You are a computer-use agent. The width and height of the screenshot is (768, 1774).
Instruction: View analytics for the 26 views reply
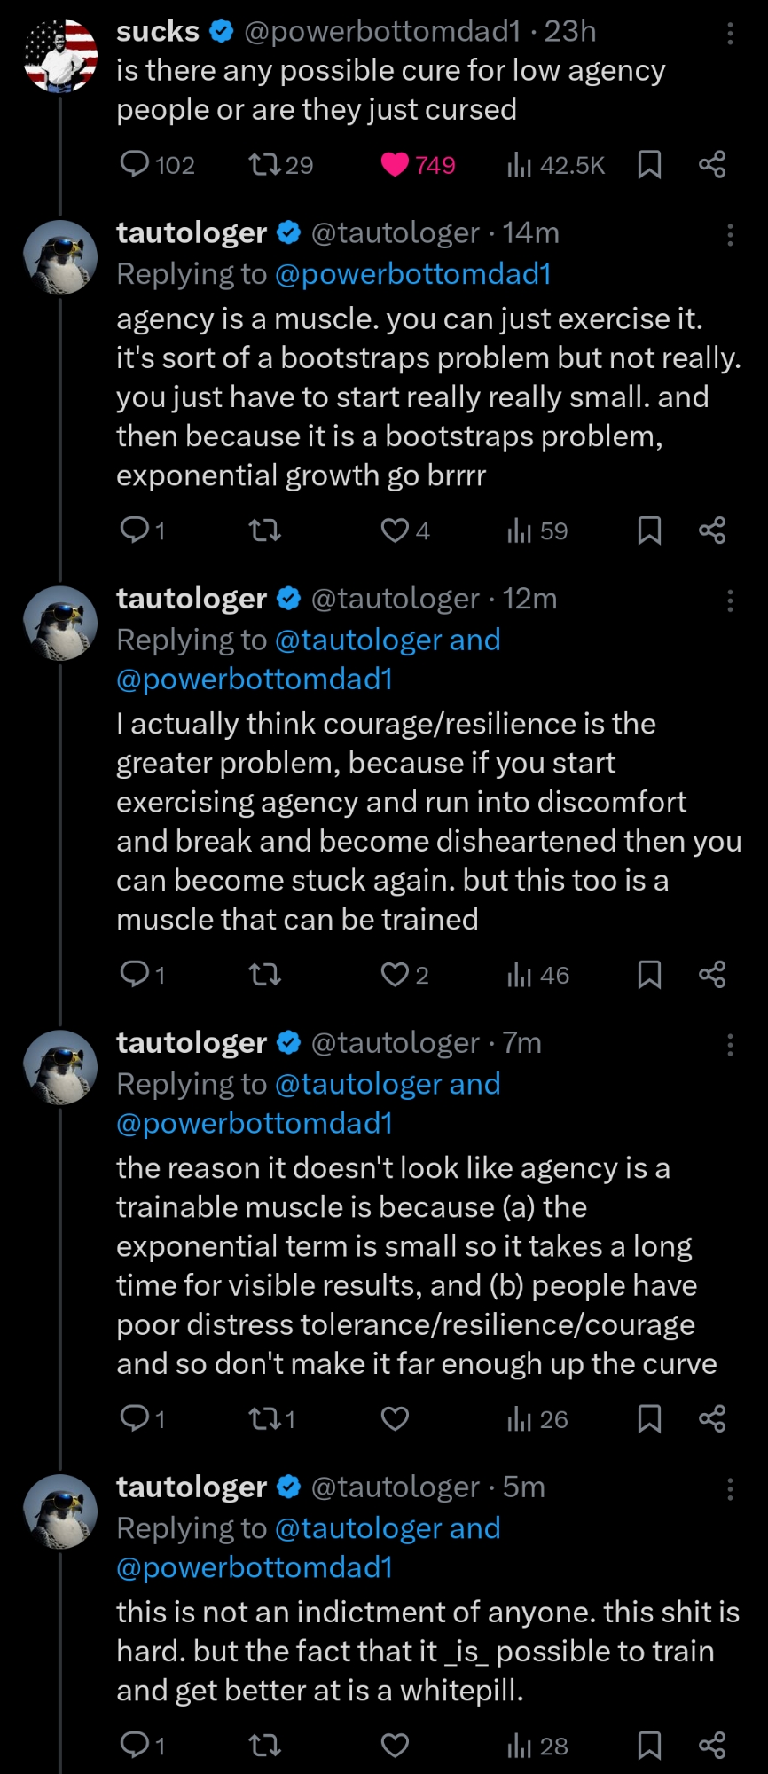click(x=520, y=1419)
